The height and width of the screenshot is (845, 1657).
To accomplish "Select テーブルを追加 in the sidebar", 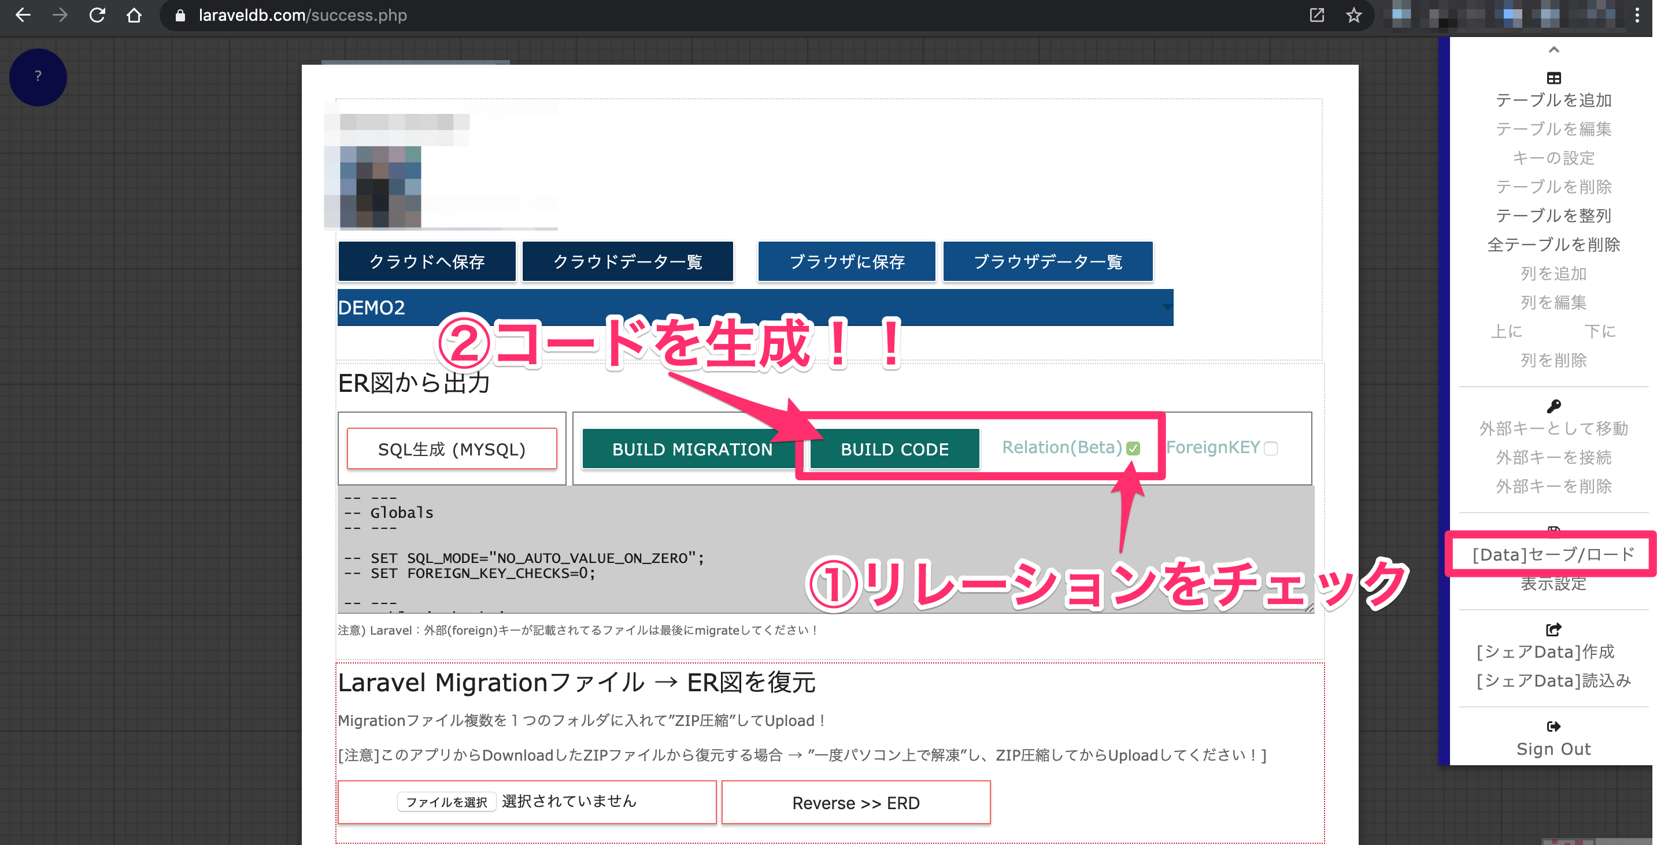I will click(1554, 101).
